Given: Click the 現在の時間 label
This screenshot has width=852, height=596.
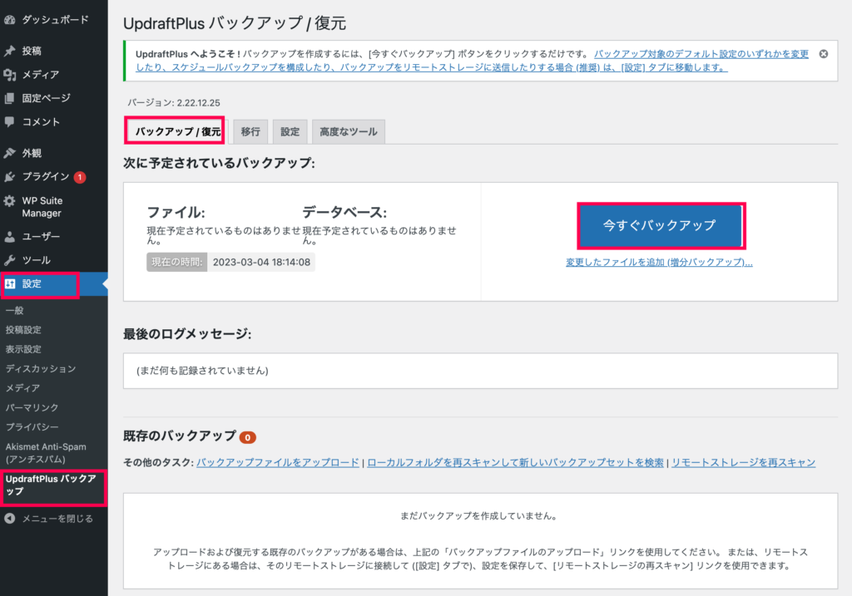Looking at the screenshot, I should coord(176,262).
